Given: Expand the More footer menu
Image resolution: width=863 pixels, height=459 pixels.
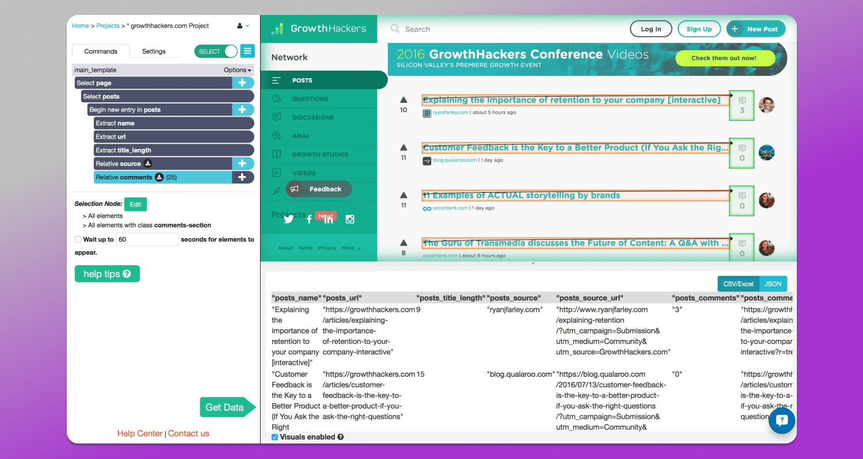Looking at the screenshot, I should click(x=351, y=248).
